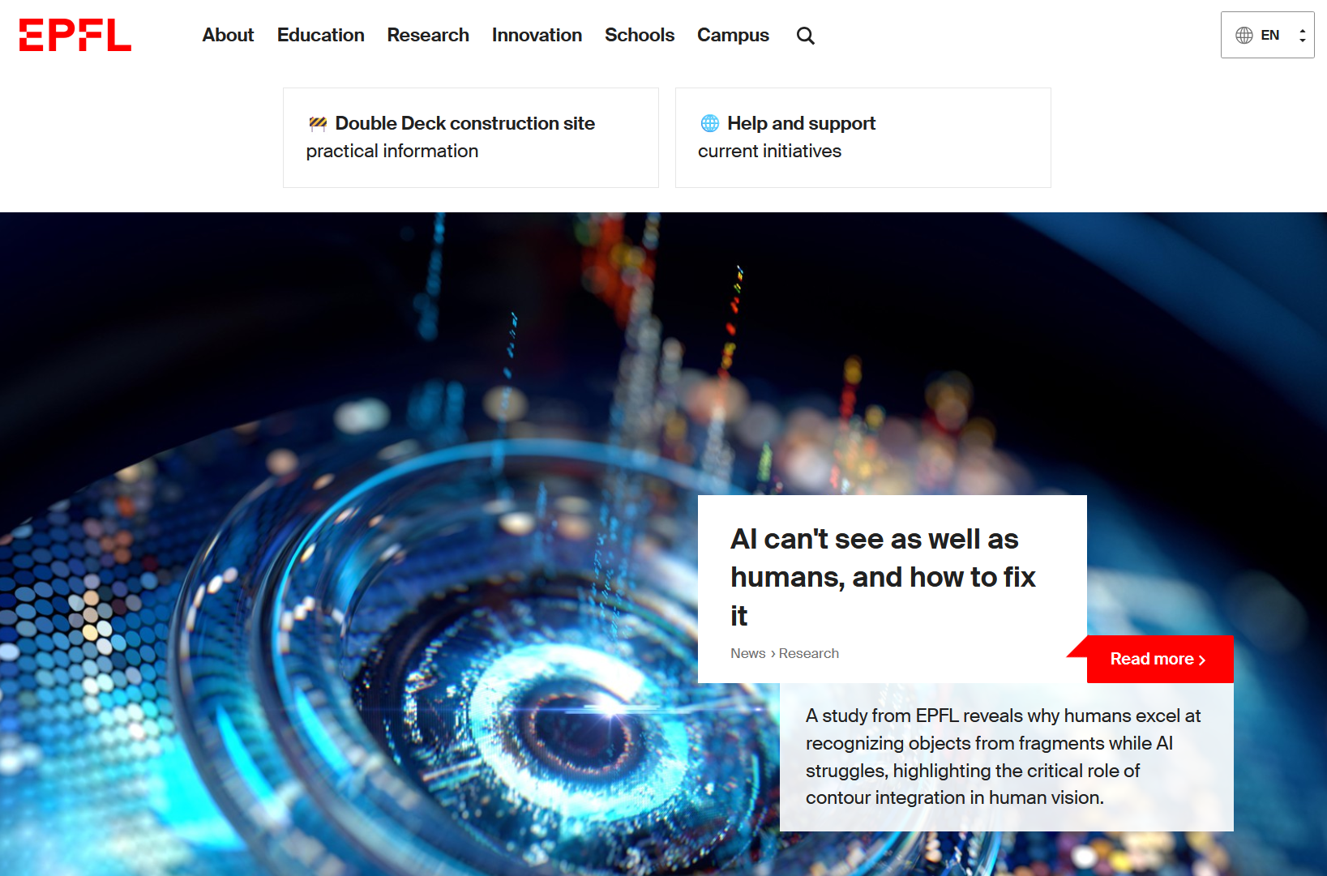Click the blue globe Help icon
Screen dimensions: 1327x876
click(710, 123)
